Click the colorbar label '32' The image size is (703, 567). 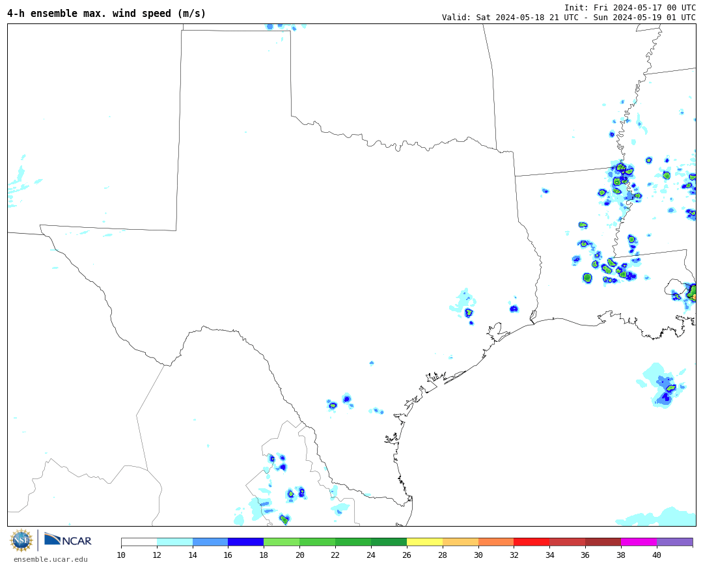(514, 555)
